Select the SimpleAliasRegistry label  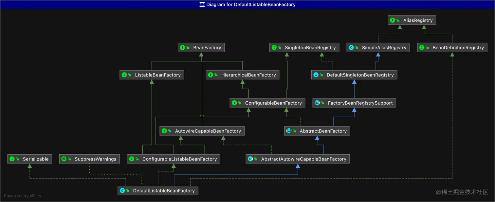point(384,48)
